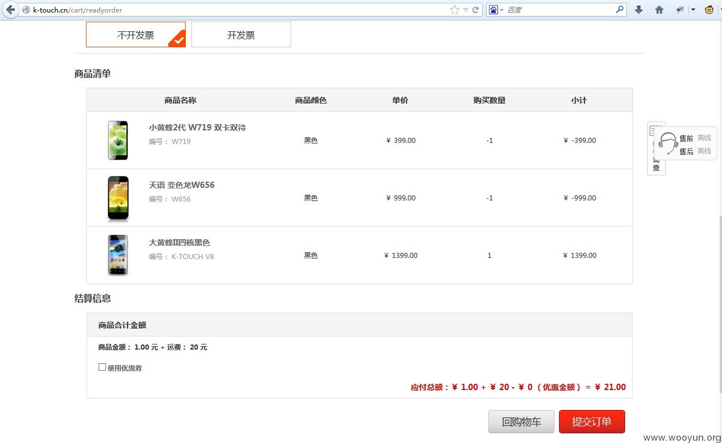Open the 大黄蜂II四核黑色 phone thumbnail
The width and height of the screenshot is (722, 443).
[118, 255]
